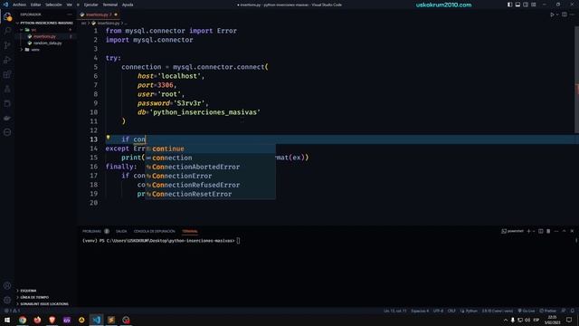This screenshot has width=579, height=326.
Task: Switch to Firefox in the taskbar
Action: pos(37,320)
